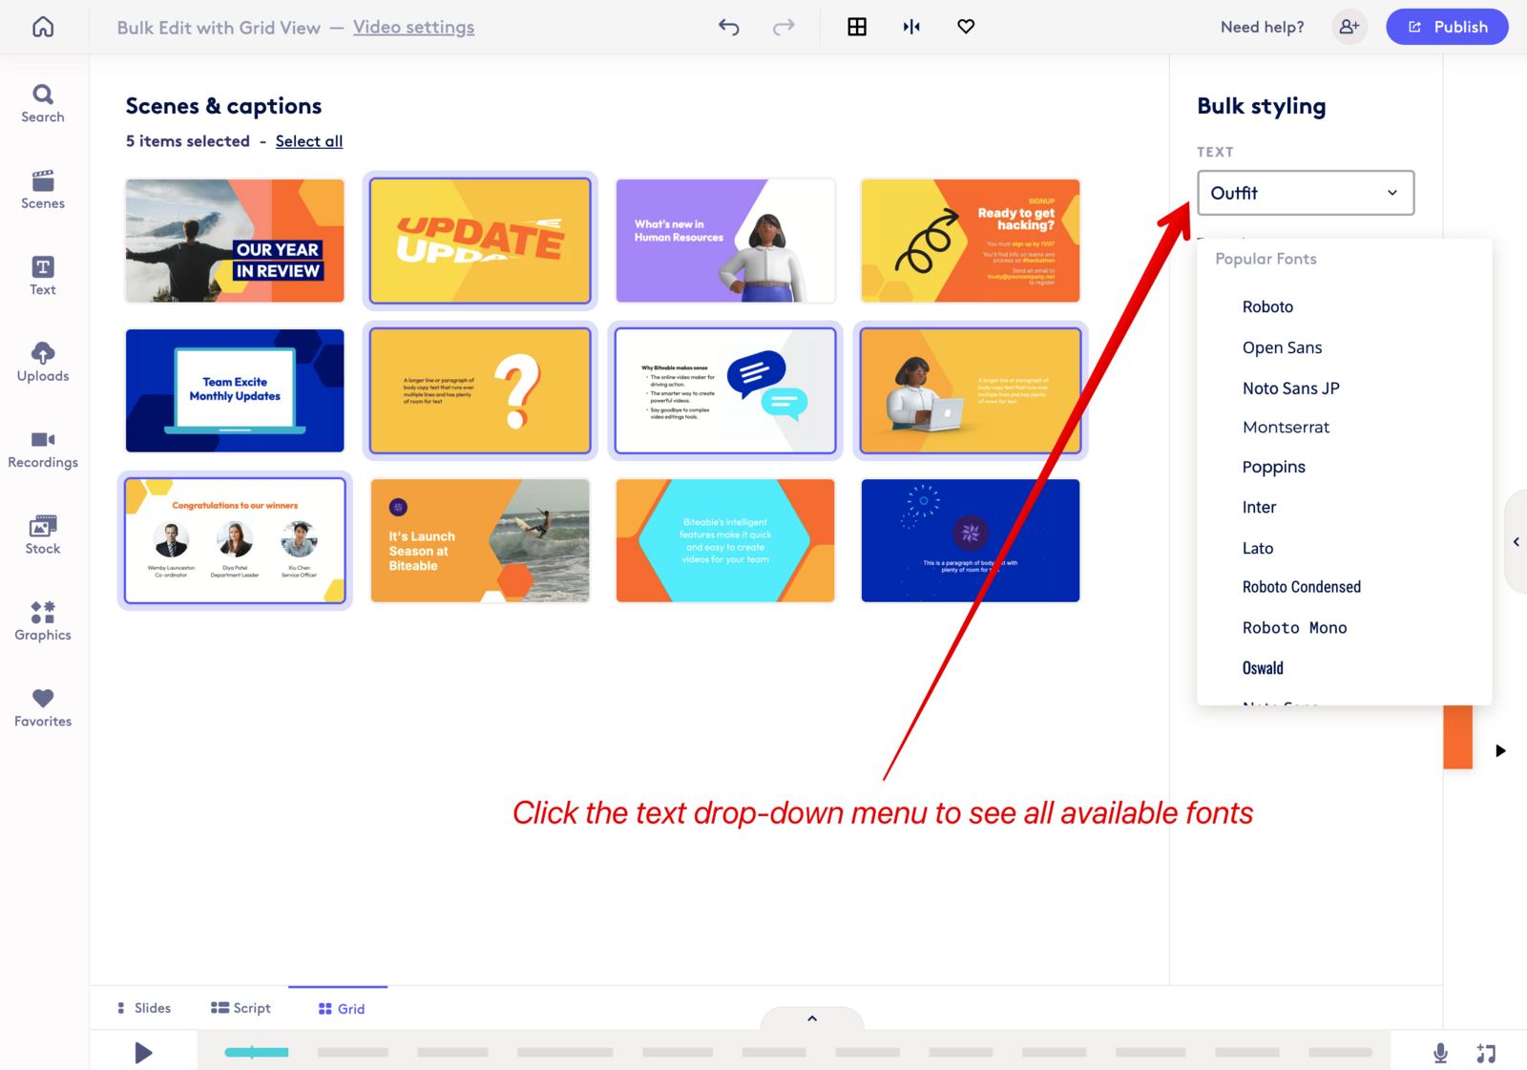The height and width of the screenshot is (1070, 1527).
Task: Select the cyan hexagon Biteable features scene
Action: [x=725, y=540]
